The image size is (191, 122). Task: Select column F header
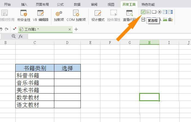(x=110, y=43)
